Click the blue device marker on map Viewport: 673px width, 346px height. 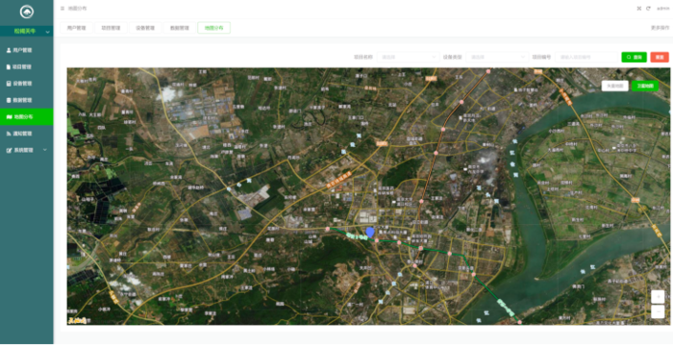click(370, 233)
